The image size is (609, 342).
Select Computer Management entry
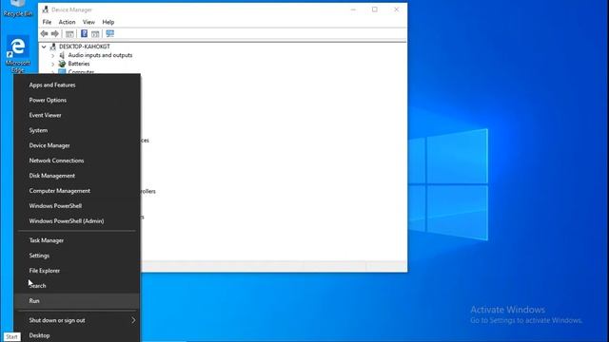coord(77,191)
